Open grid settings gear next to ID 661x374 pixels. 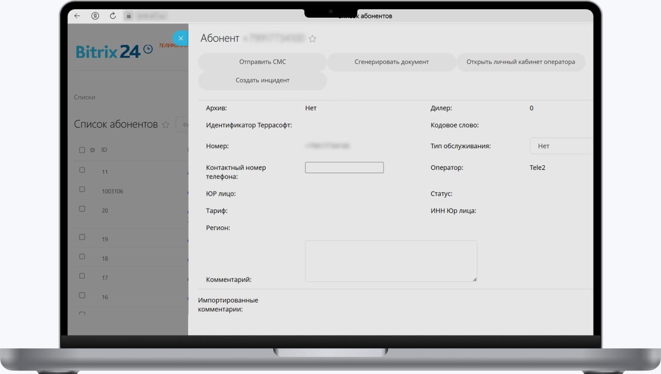(92, 150)
